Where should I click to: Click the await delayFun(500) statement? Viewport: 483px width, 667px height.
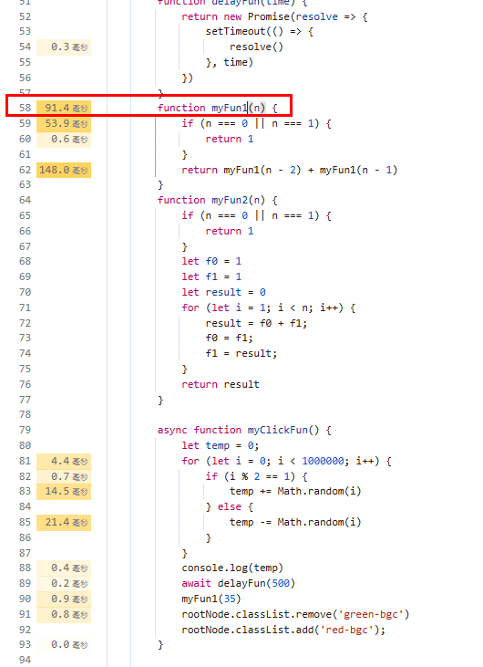(239, 583)
